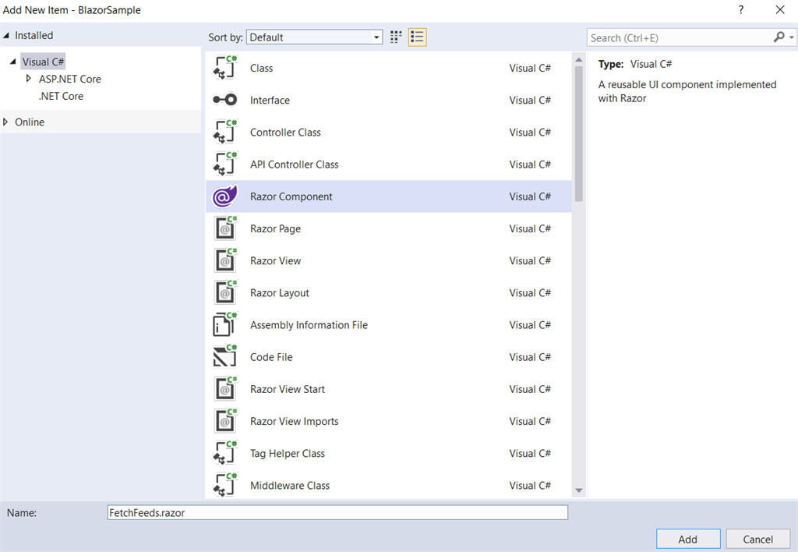Select the Razor Component name
Viewport: 798px width, 552px height.
coord(291,196)
